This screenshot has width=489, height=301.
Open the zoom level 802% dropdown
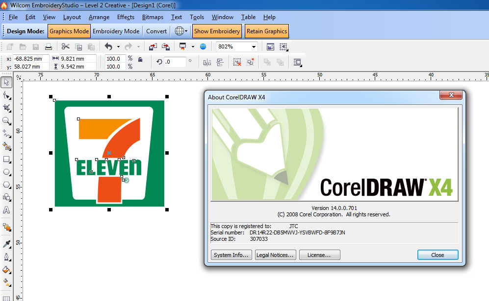[254, 47]
